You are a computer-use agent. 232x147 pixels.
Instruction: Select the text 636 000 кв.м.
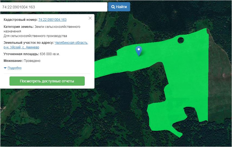tap(50, 54)
